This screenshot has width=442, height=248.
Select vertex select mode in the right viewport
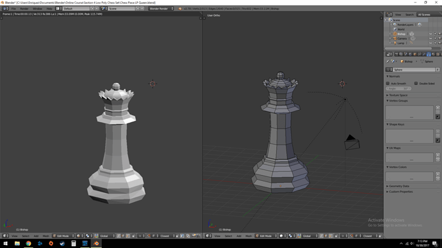tap(321, 236)
